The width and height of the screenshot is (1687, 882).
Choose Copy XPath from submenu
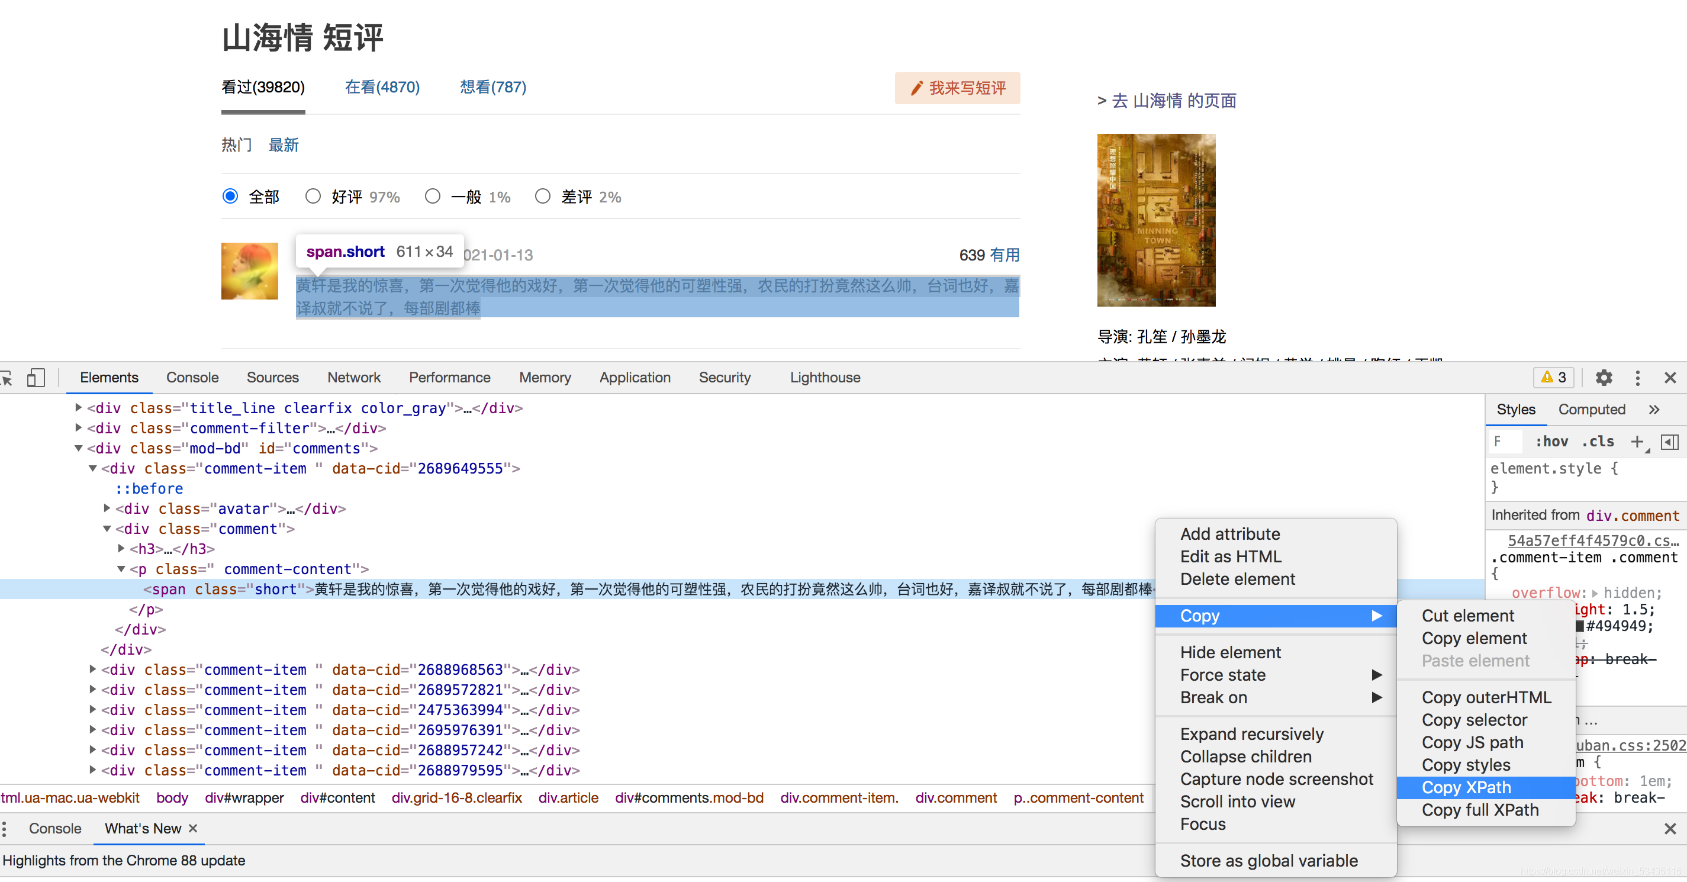1466,788
